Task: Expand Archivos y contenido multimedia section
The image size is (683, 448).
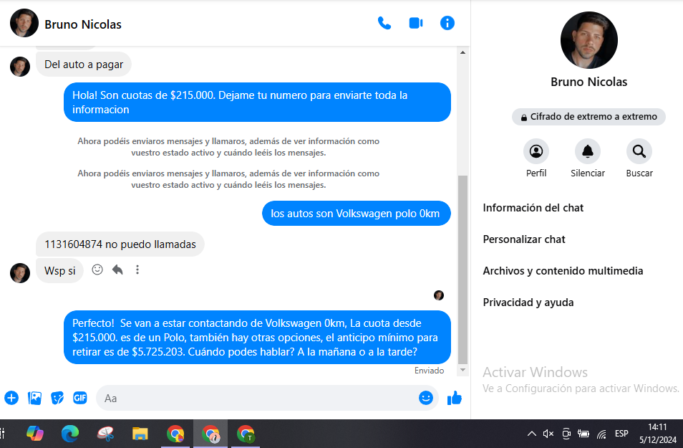Action: (563, 271)
